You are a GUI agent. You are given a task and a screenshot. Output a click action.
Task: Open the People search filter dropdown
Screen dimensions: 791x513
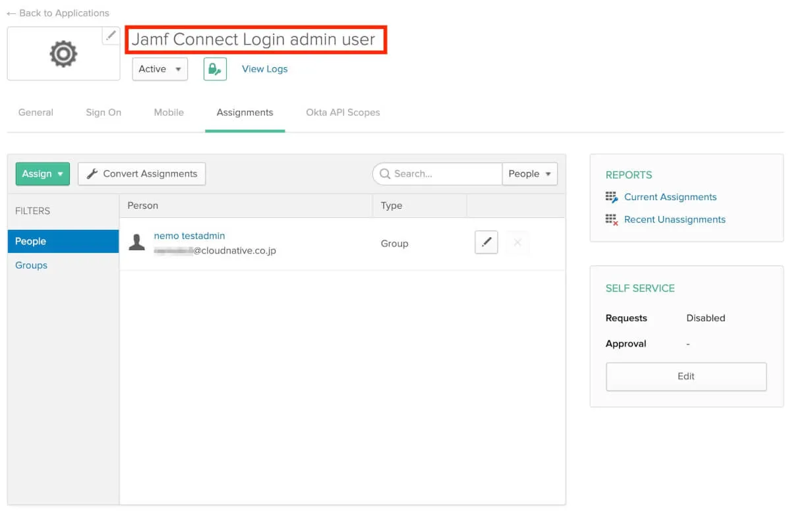coord(529,174)
